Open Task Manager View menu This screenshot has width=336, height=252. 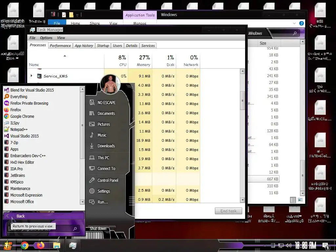pyautogui.click(x=61, y=38)
